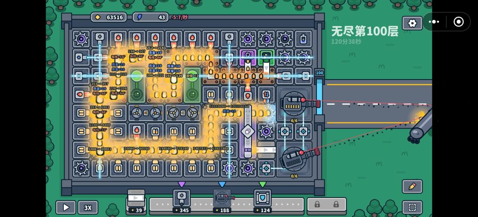Click the 30080 → 60160 label
This screenshot has width=478, height=217.
click(x=137, y=148)
